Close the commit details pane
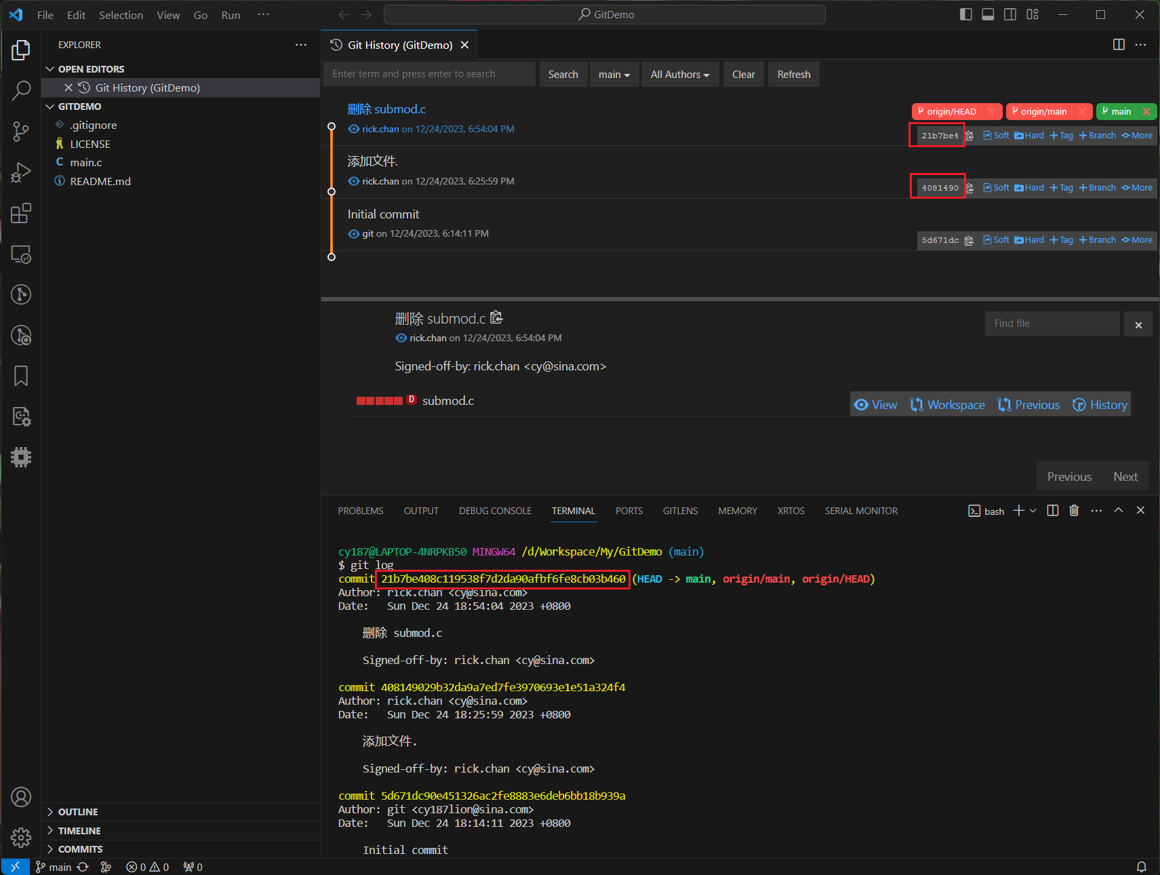The width and height of the screenshot is (1160, 875). pos(1138,325)
